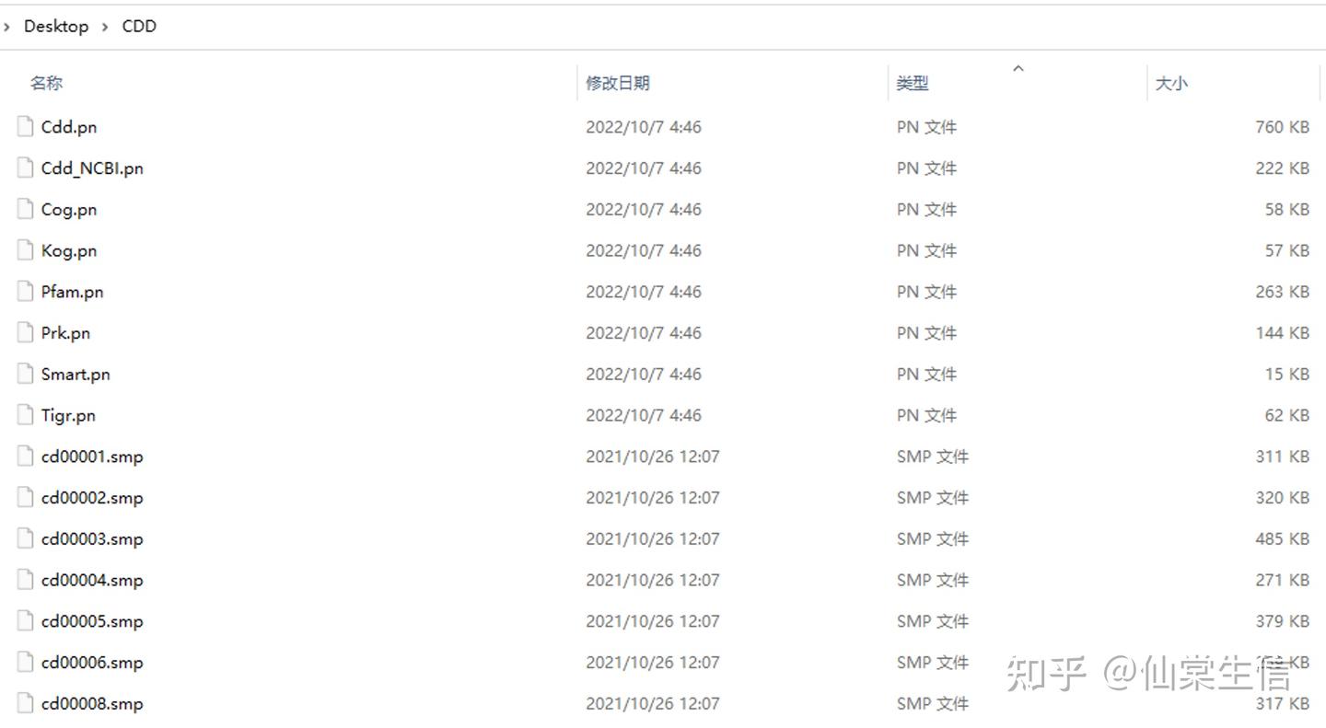Screen dimensions: 1326x728
Task: Expand the chevron before Desktop in breadcrumb
Action: pos(7,27)
